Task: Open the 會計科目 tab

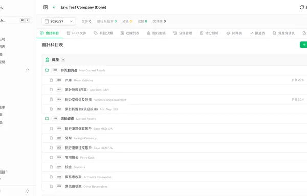Action: pos(49,33)
